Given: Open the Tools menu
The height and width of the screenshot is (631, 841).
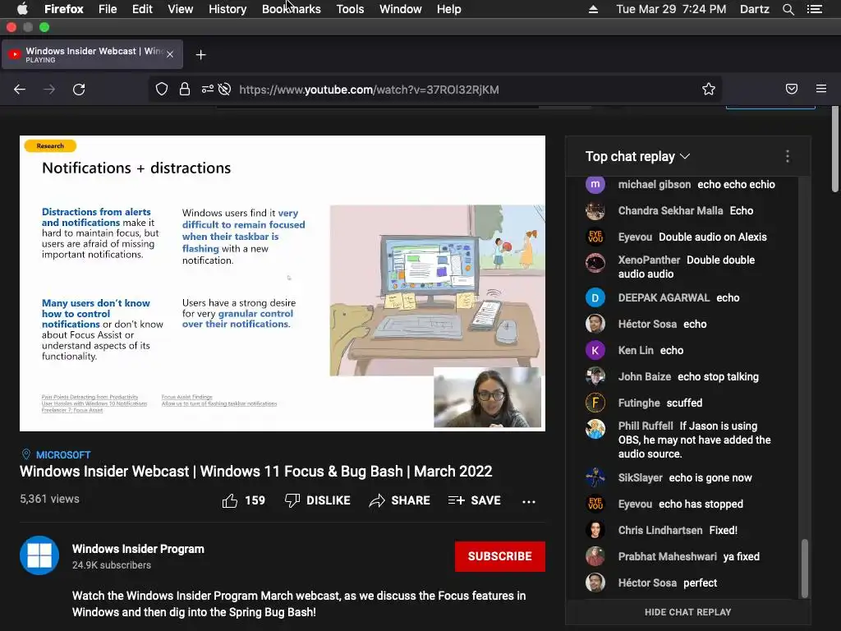Looking at the screenshot, I should click(350, 9).
